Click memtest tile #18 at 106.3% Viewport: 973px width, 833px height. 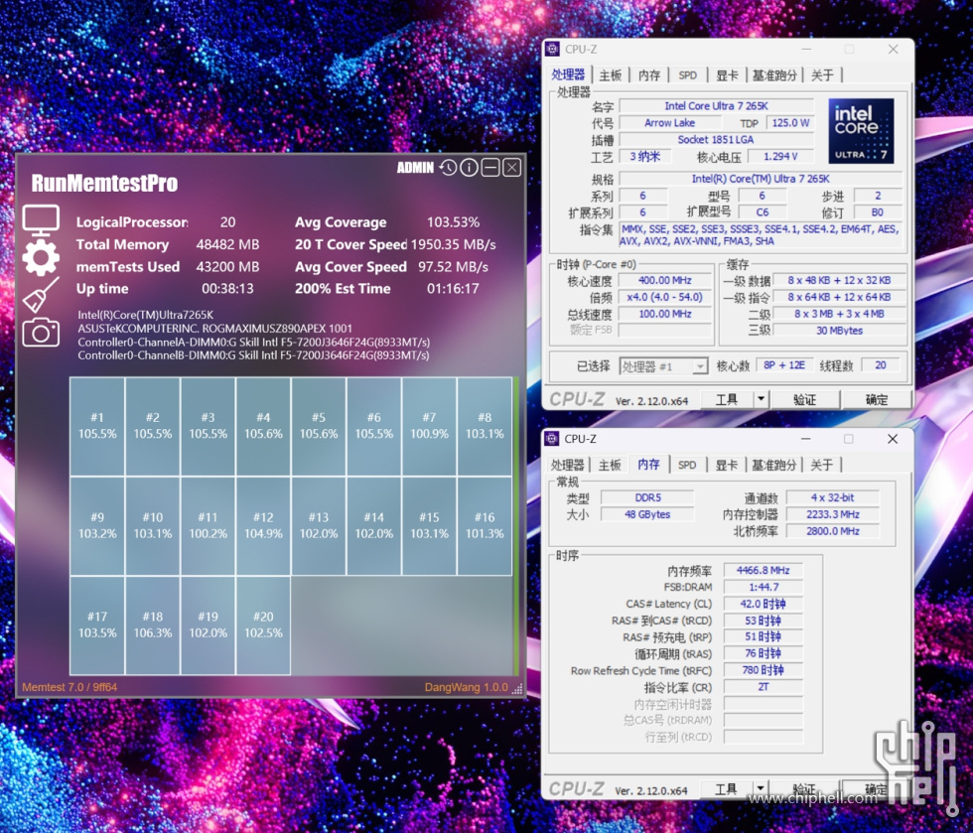coord(153,625)
